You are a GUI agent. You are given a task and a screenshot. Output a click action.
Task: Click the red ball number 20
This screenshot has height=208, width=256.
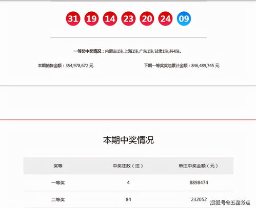pyautogui.click(x=147, y=18)
